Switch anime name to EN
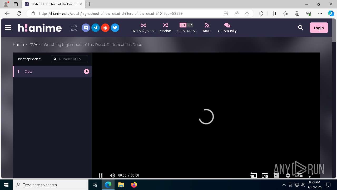The image size is (337, 190). click(183, 25)
